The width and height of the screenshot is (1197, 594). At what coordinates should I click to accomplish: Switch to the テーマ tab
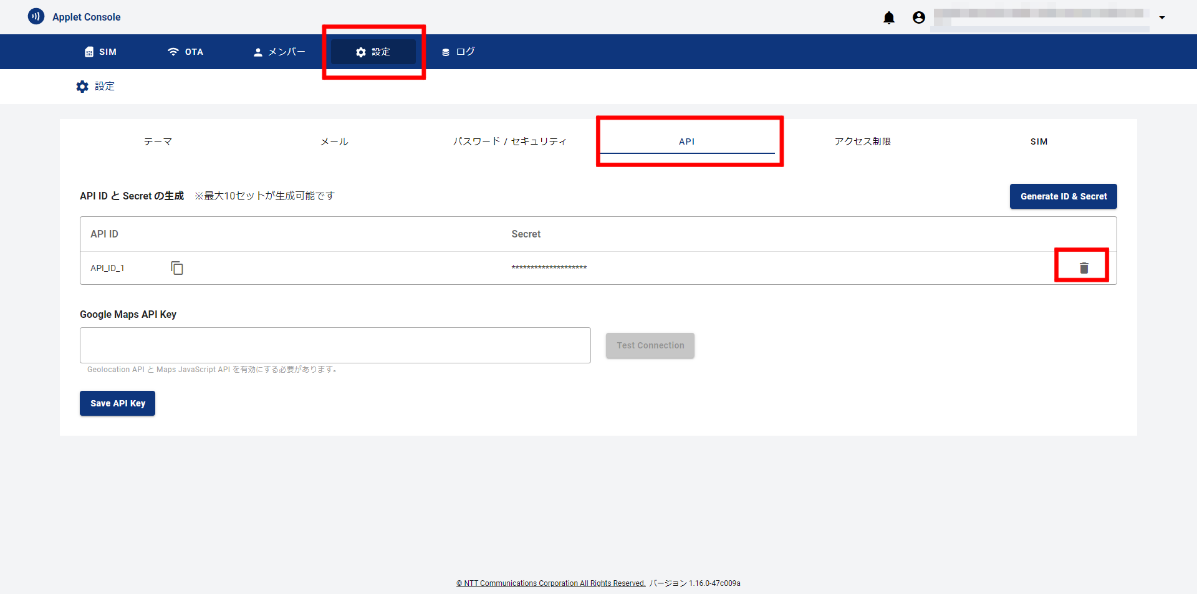[158, 141]
